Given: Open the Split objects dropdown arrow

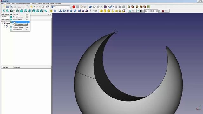Looking at the screenshot, I should 114,7.
